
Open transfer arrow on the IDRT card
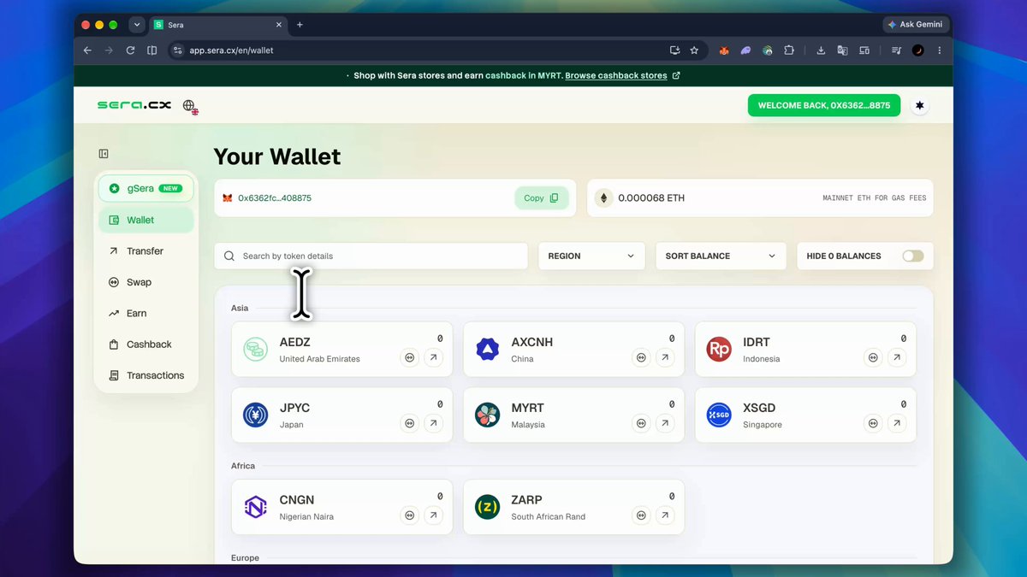[896, 358]
